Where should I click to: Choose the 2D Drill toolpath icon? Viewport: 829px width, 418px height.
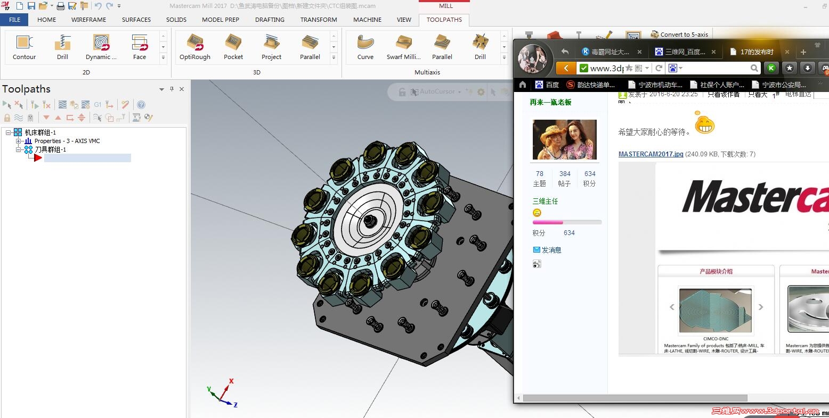[63, 47]
